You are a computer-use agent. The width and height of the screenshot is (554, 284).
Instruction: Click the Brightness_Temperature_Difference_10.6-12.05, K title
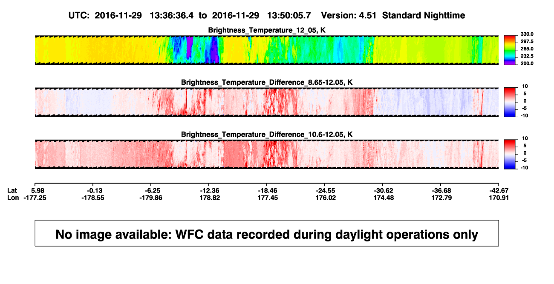point(267,135)
